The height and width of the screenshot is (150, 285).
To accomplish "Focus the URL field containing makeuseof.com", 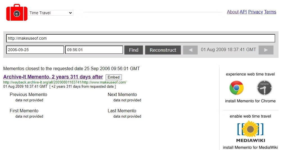I will tap(140, 38).
